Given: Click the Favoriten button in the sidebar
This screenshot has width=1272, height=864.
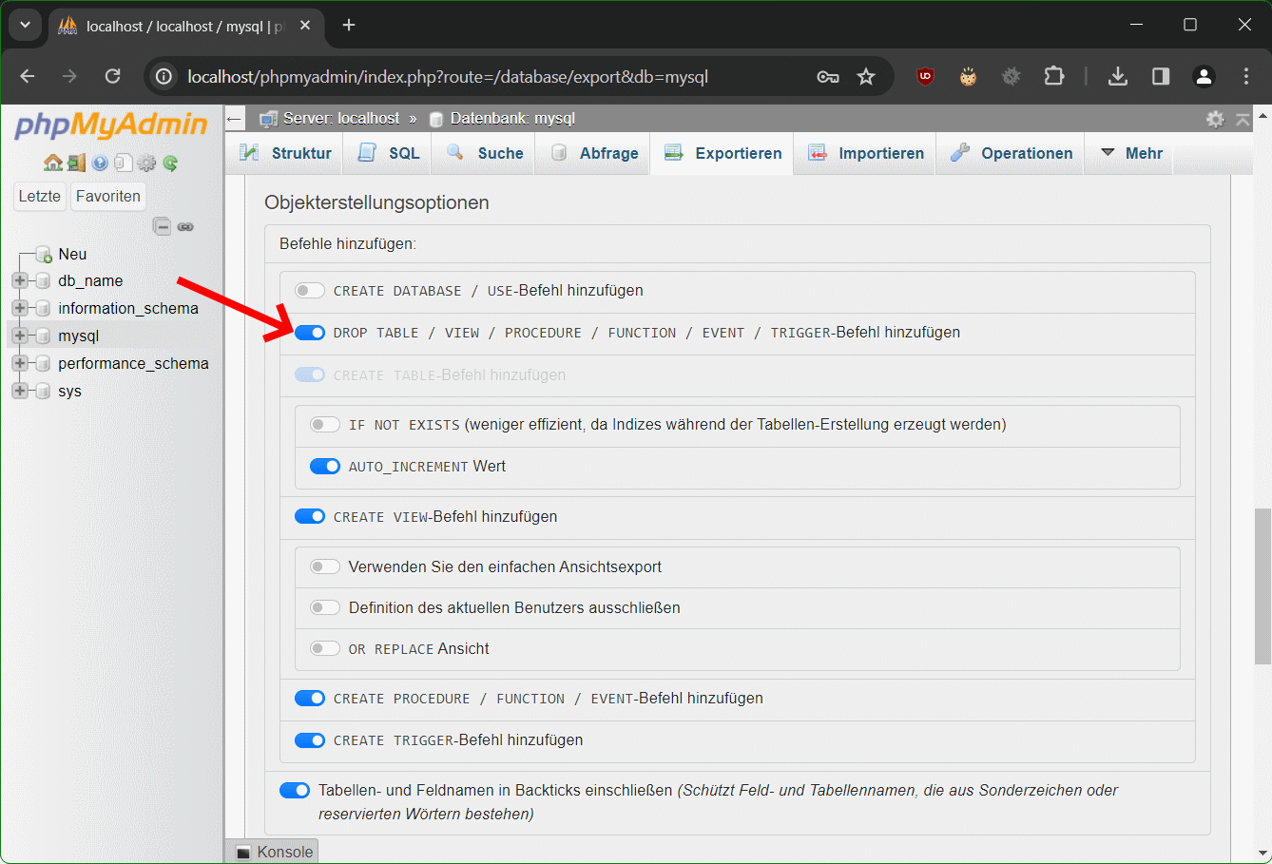Looking at the screenshot, I should tap(108, 197).
